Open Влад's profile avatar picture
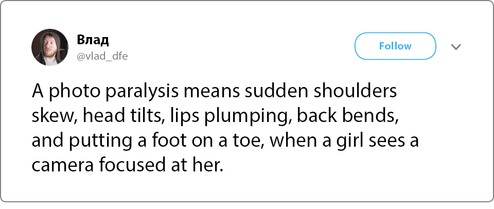Screen dimensions: 494x209 (50, 47)
